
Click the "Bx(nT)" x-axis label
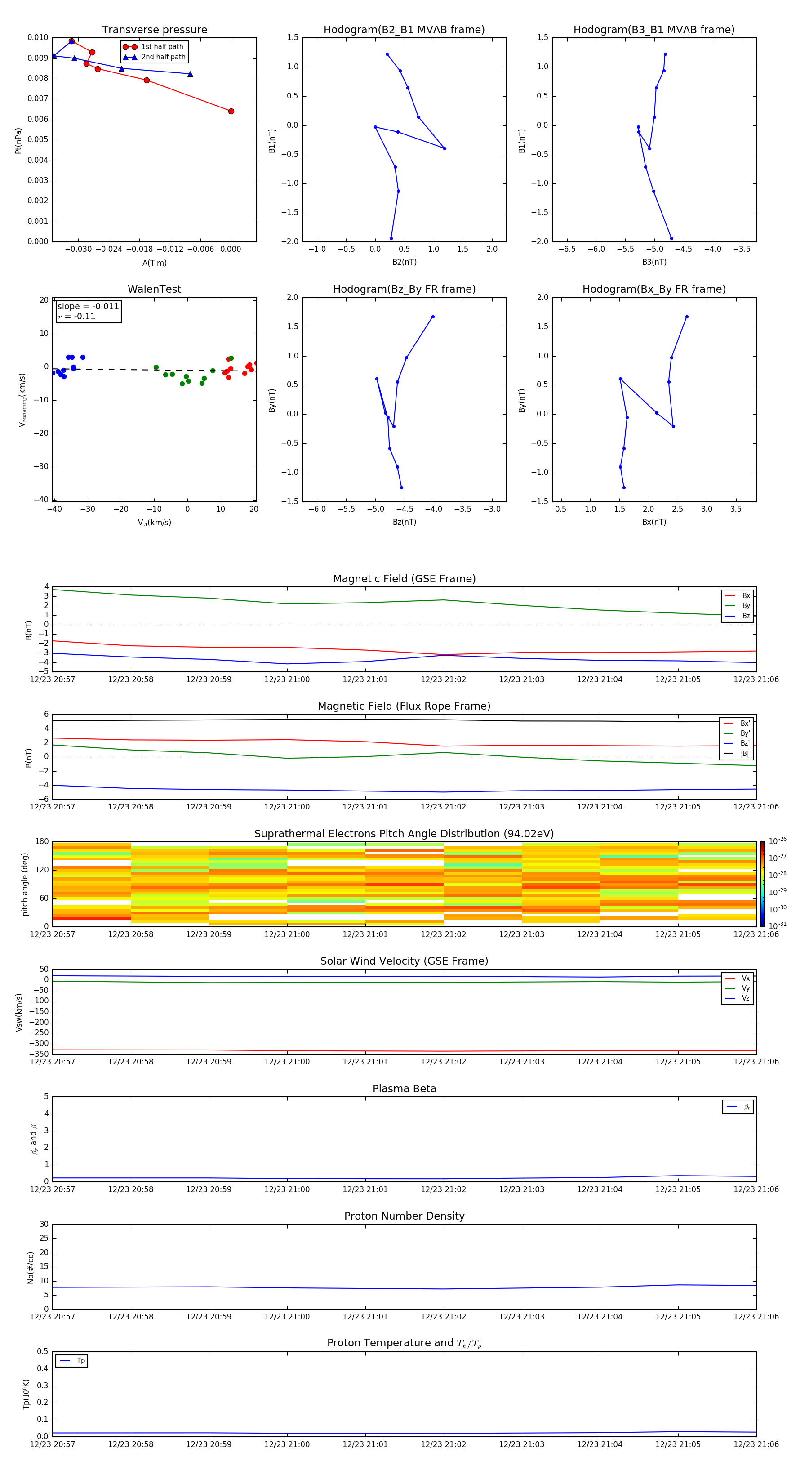654,522
